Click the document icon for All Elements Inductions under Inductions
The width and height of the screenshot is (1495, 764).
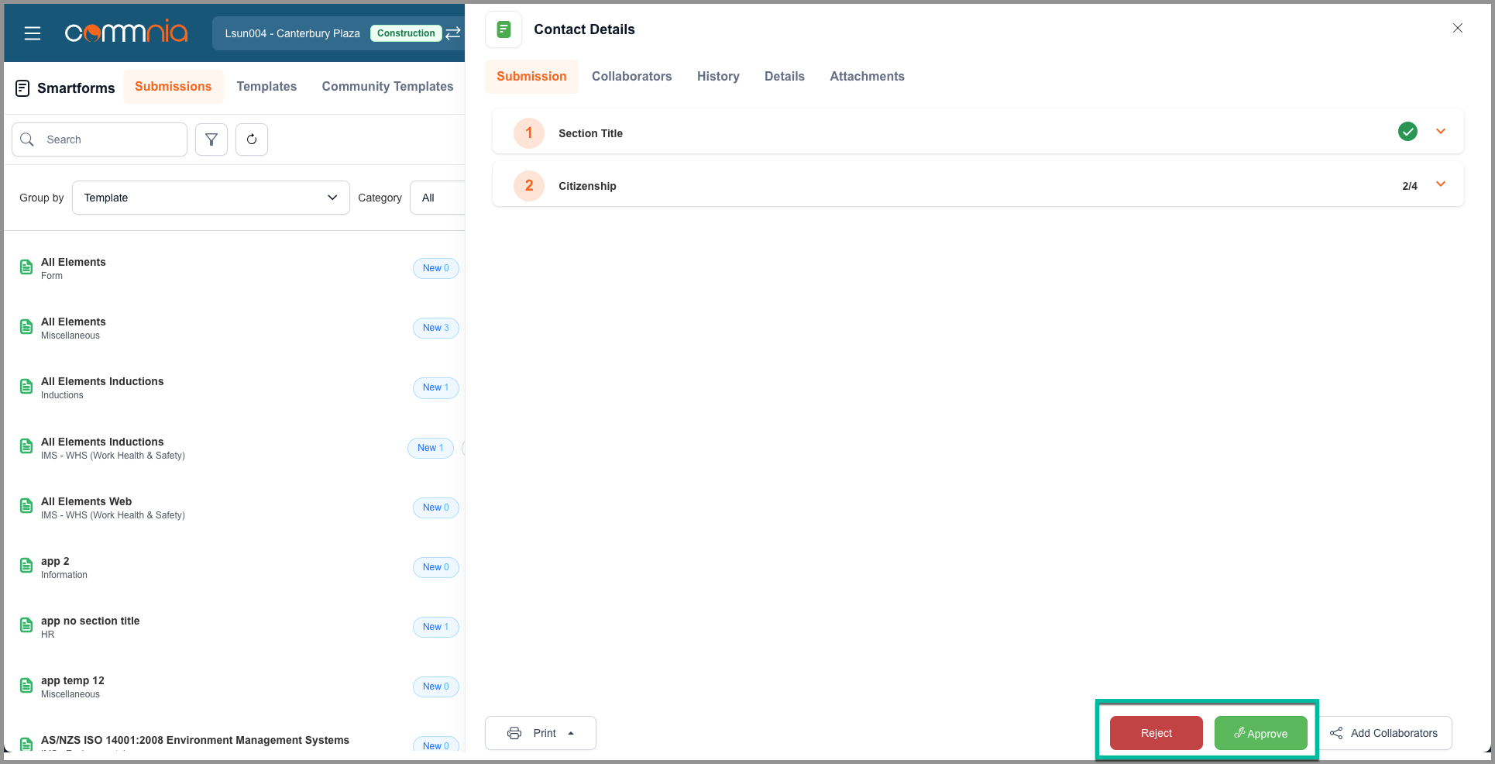click(x=26, y=387)
